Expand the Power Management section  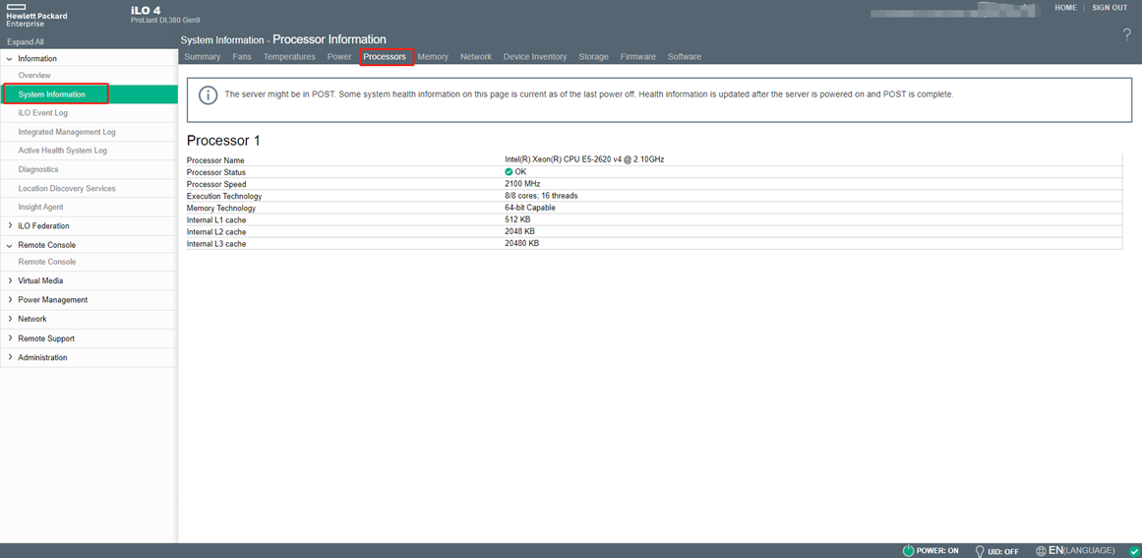point(52,300)
